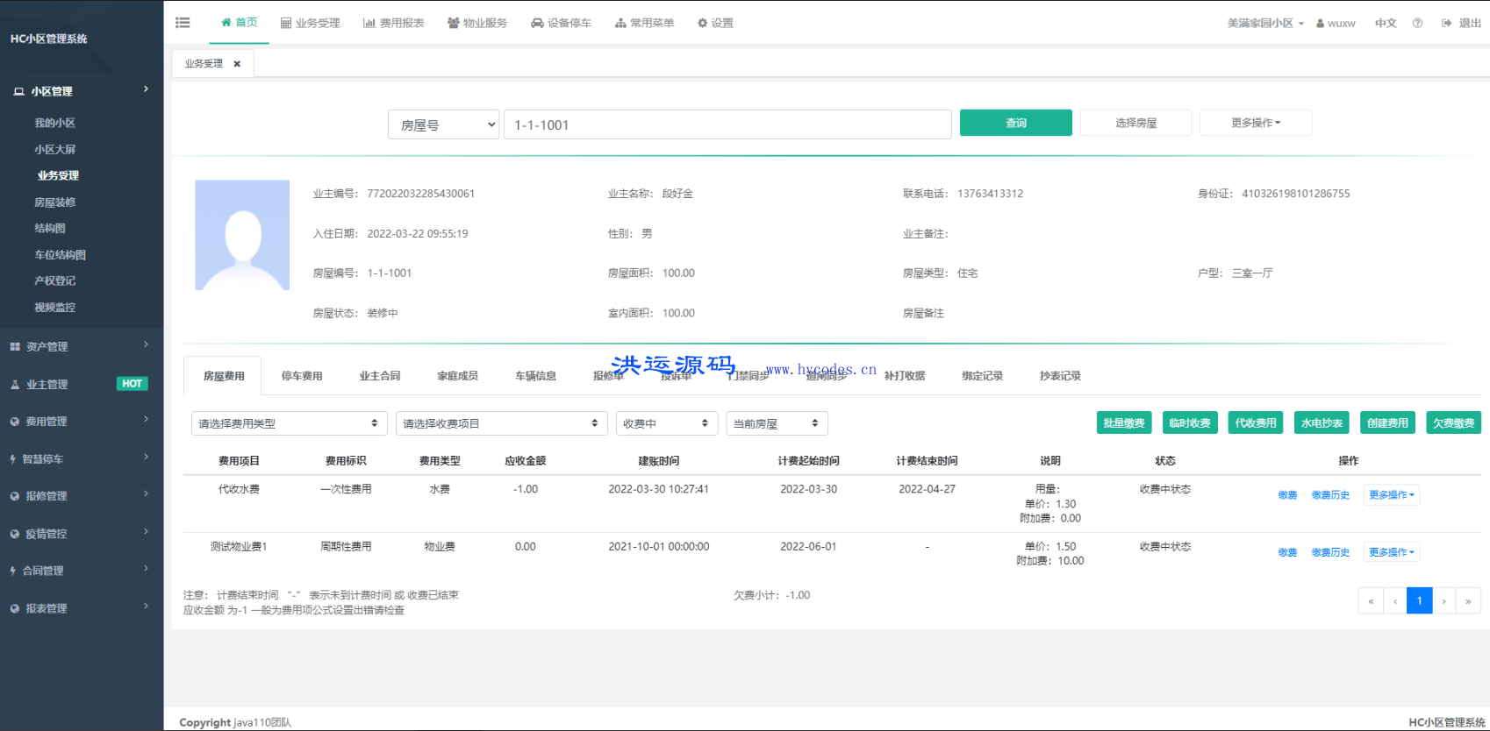
Task: Click the 批量缴费 button
Action: [1124, 422]
